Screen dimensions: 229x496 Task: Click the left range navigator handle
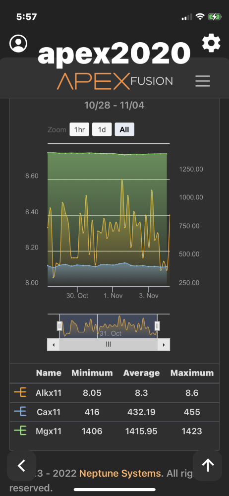coord(59,326)
